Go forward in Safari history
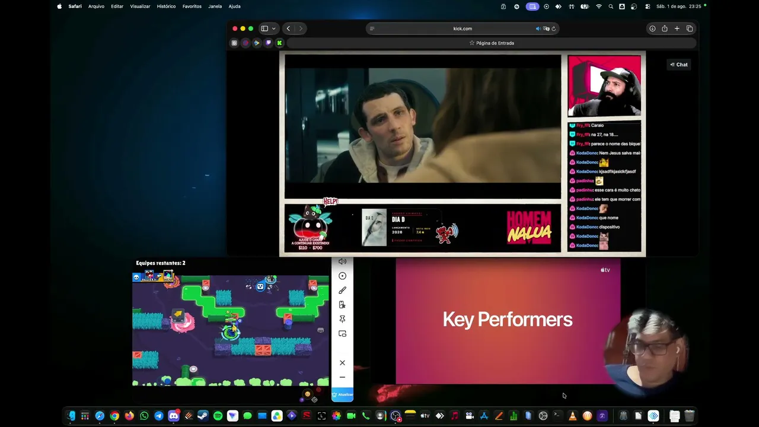The image size is (759, 427). [301, 28]
